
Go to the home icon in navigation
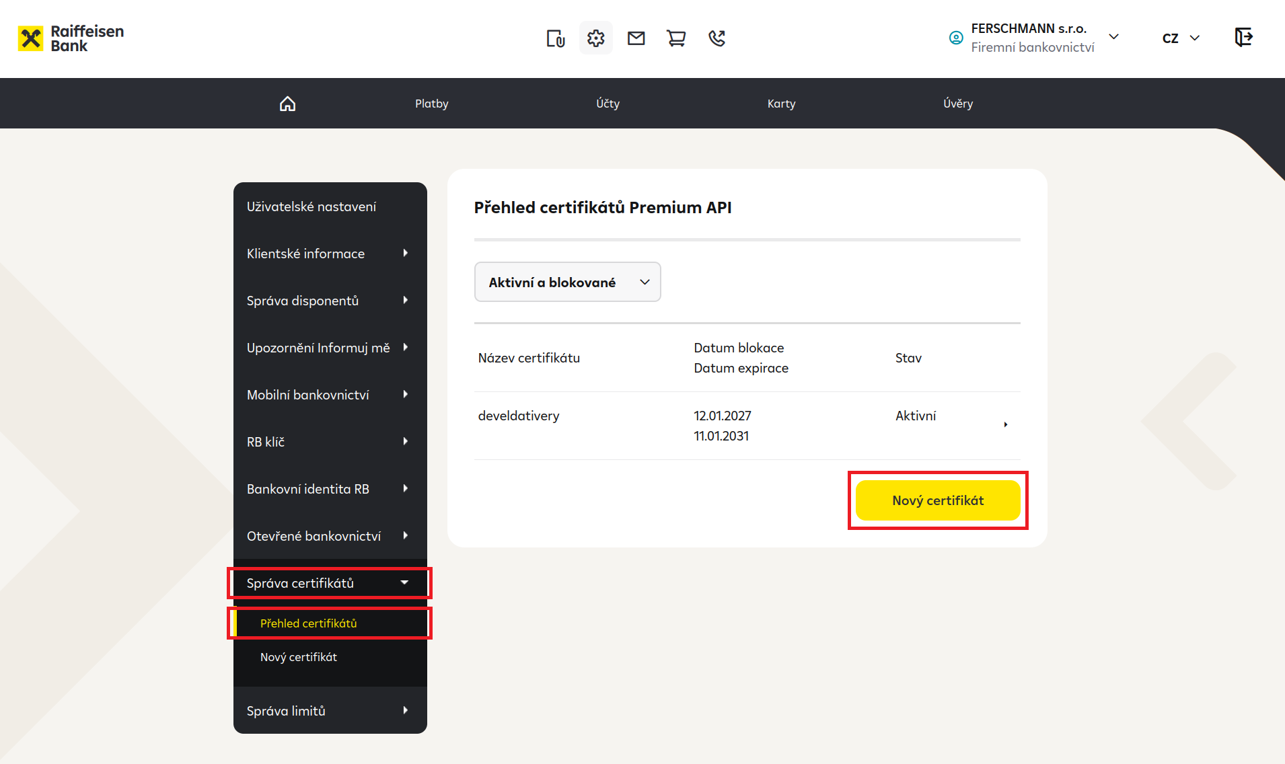click(x=287, y=104)
